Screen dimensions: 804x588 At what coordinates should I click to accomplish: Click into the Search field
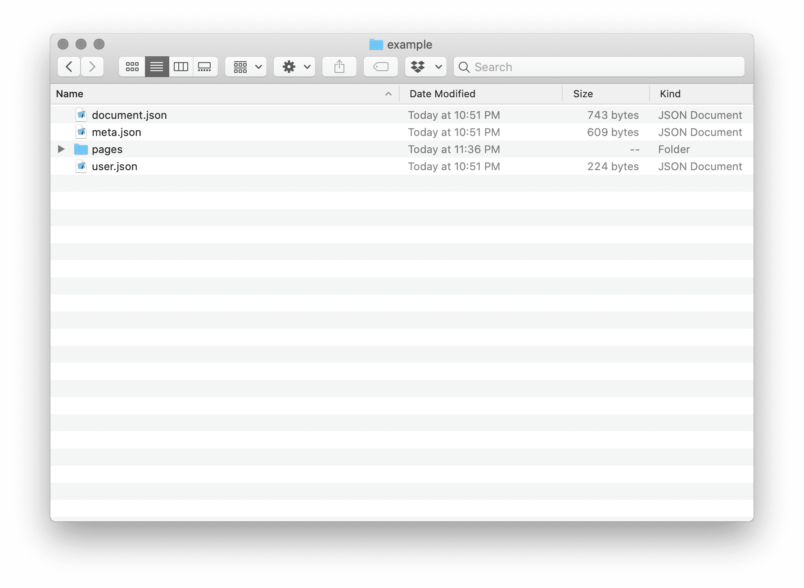[x=599, y=67]
